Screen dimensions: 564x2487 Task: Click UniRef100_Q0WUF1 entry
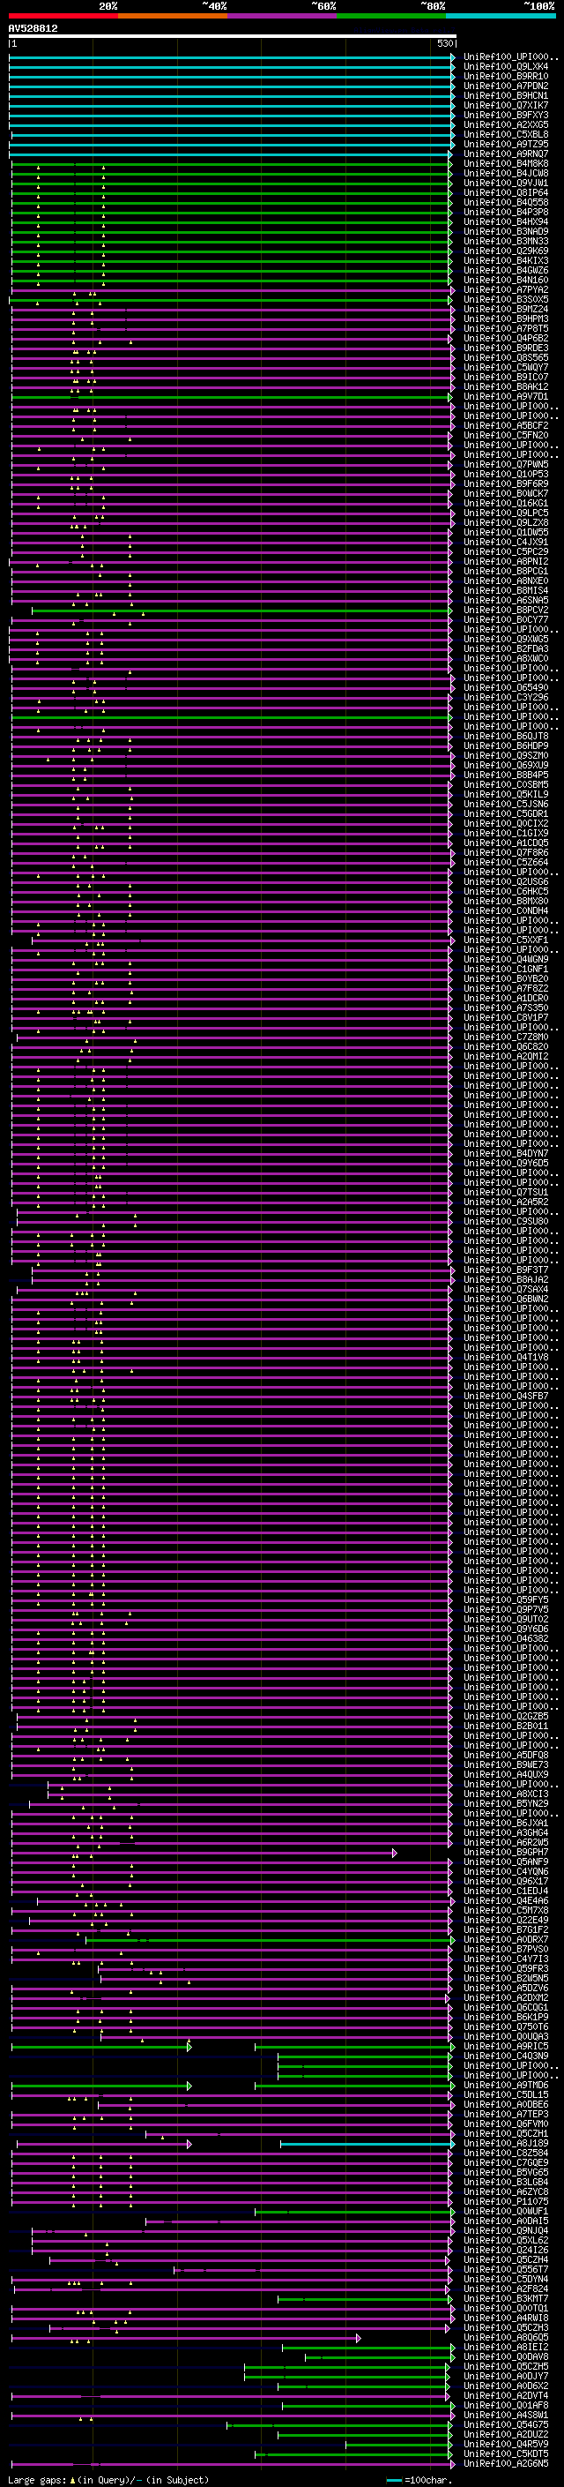click(x=505, y=2210)
